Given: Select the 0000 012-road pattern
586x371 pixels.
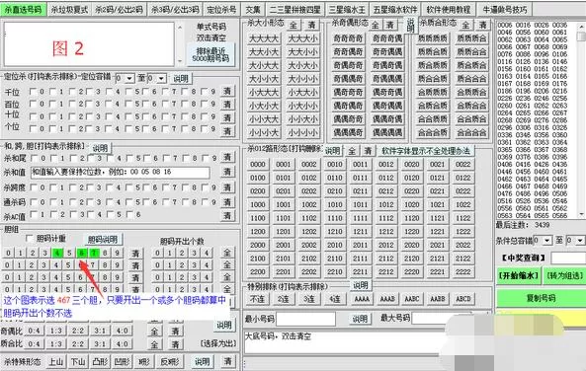Looking at the screenshot, I should [x=258, y=164].
